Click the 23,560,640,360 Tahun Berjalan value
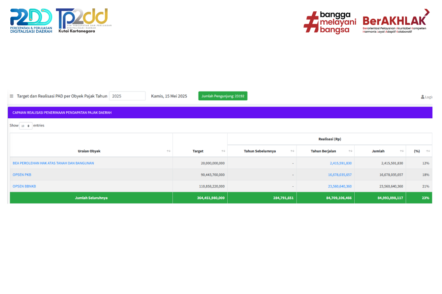 pos(340,186)
